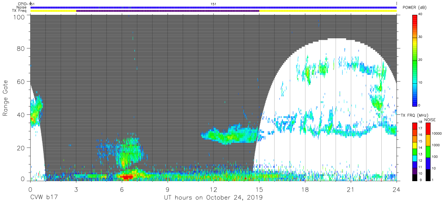Click the TX Freq row label at top left
446x205 pixels.
pos(20,11)
